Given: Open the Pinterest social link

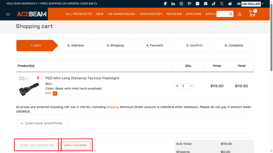Looking at the screenshot, I should pyautogui.click(x=189, y=4).
